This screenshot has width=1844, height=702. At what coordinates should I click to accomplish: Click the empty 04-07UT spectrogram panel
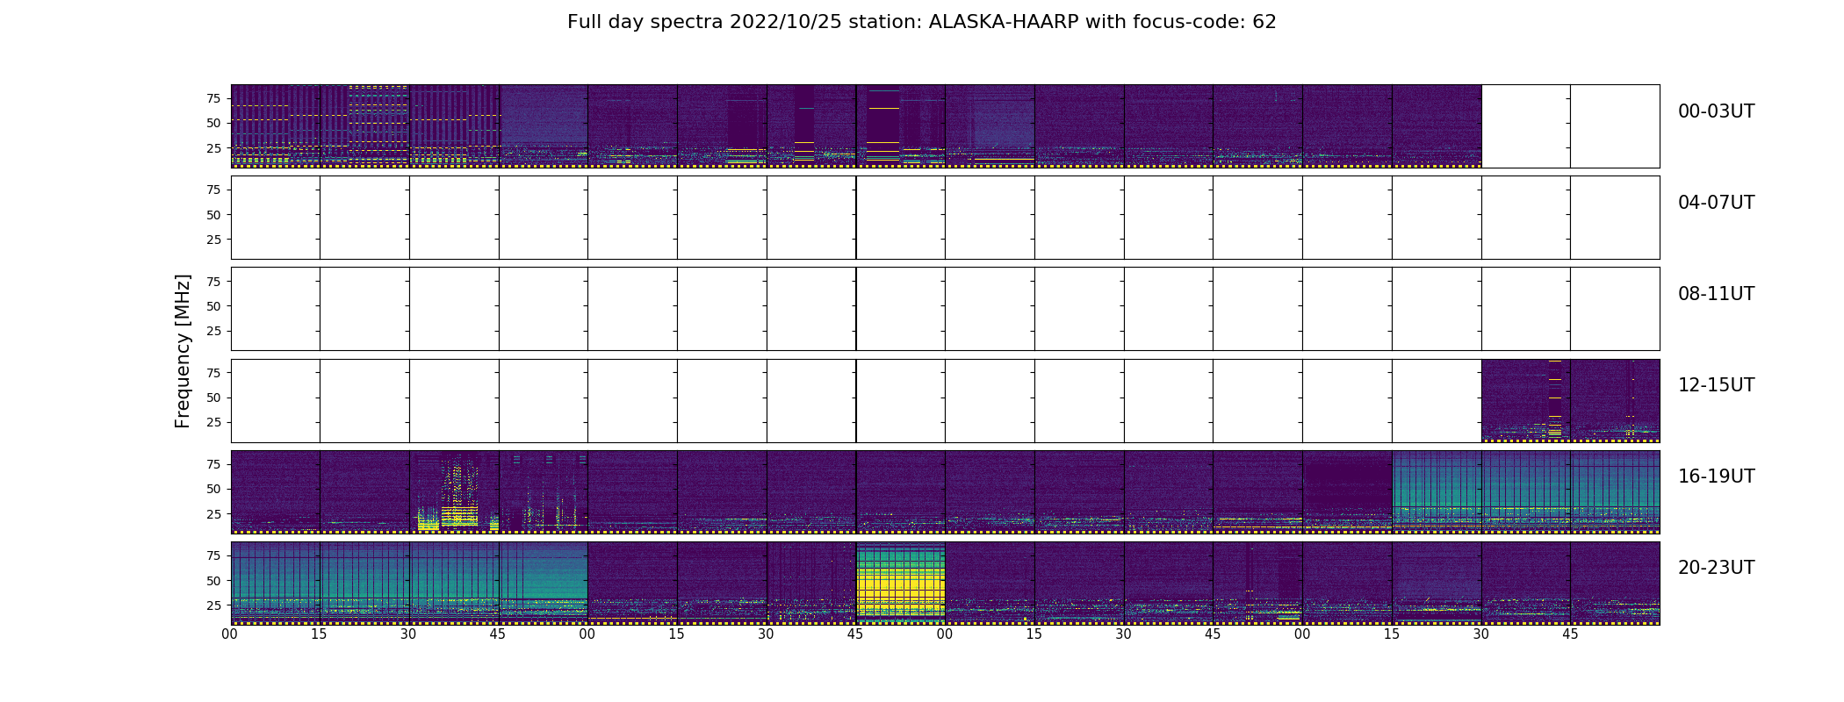click(945, 218)
